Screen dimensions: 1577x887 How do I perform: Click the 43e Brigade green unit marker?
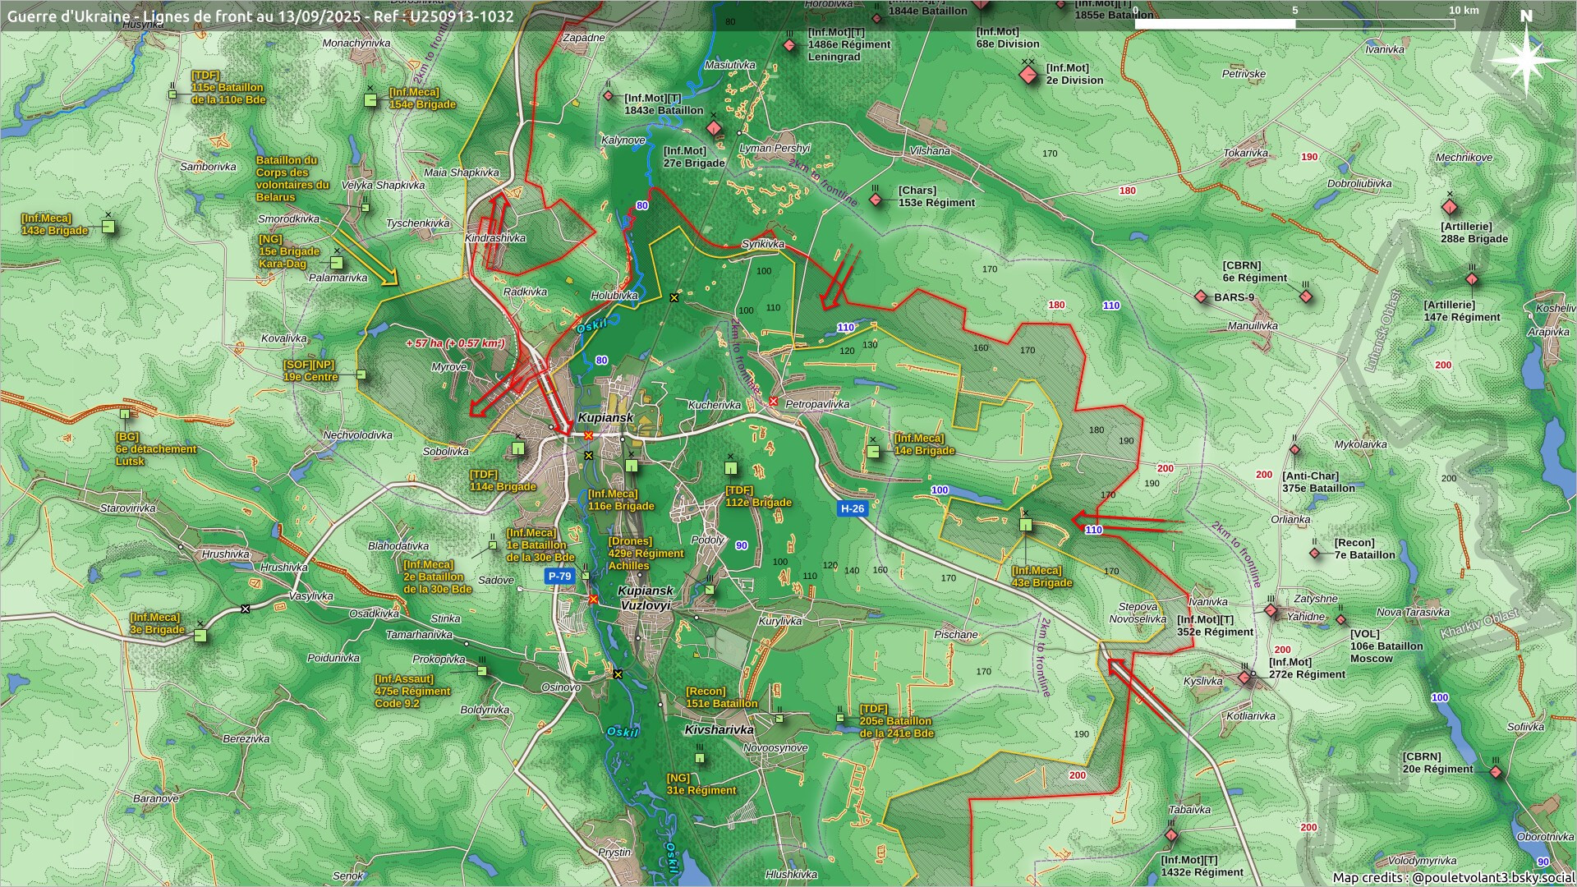1025,524
